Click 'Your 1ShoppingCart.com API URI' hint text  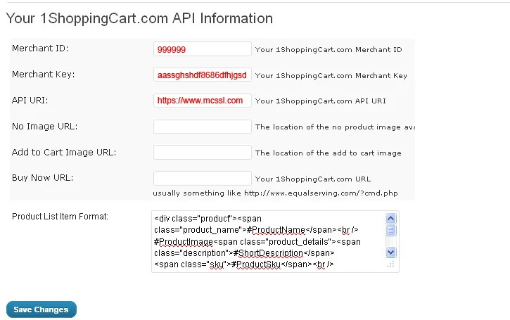pyautogui.click(x=320, y=101)
